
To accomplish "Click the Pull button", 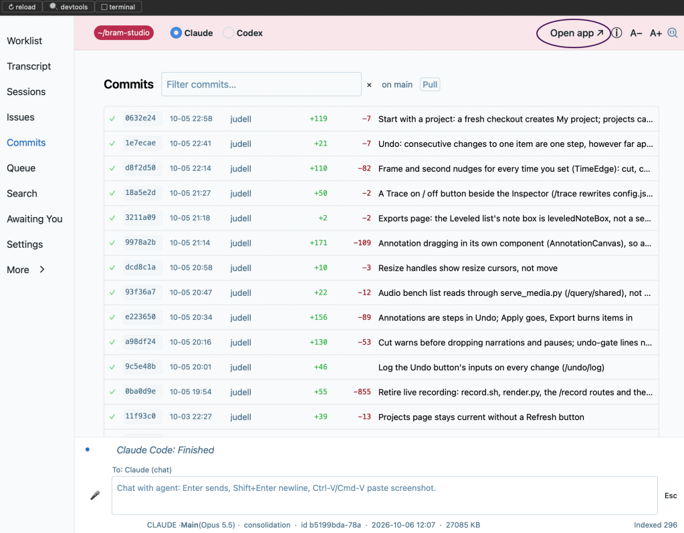I will pyautogui.click(x=430, y=85).
